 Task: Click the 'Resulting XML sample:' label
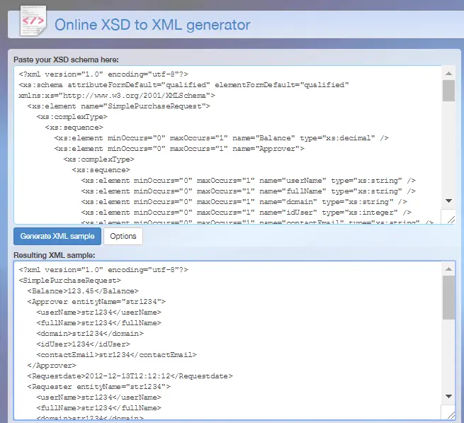coord(54,255)
